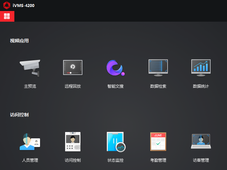Image resolution: width=227 pixels, height=170 pixels.
Task: Open Status Monitoring (状态监控) door icon
Action: pos(116,142)
